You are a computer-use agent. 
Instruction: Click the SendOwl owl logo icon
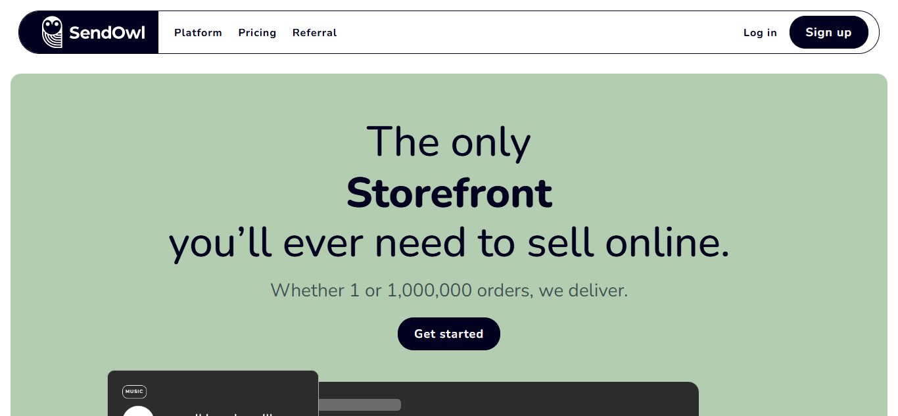(52, 32)
